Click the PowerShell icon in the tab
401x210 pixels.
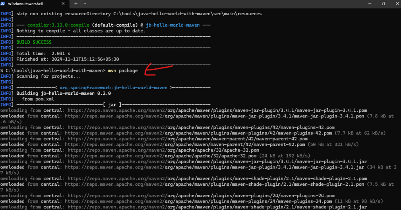pos(4,4)
